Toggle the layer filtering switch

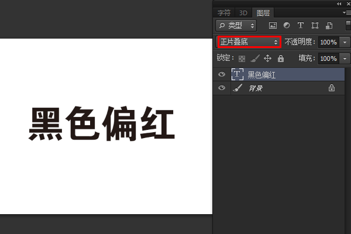(x=348, y=25)
